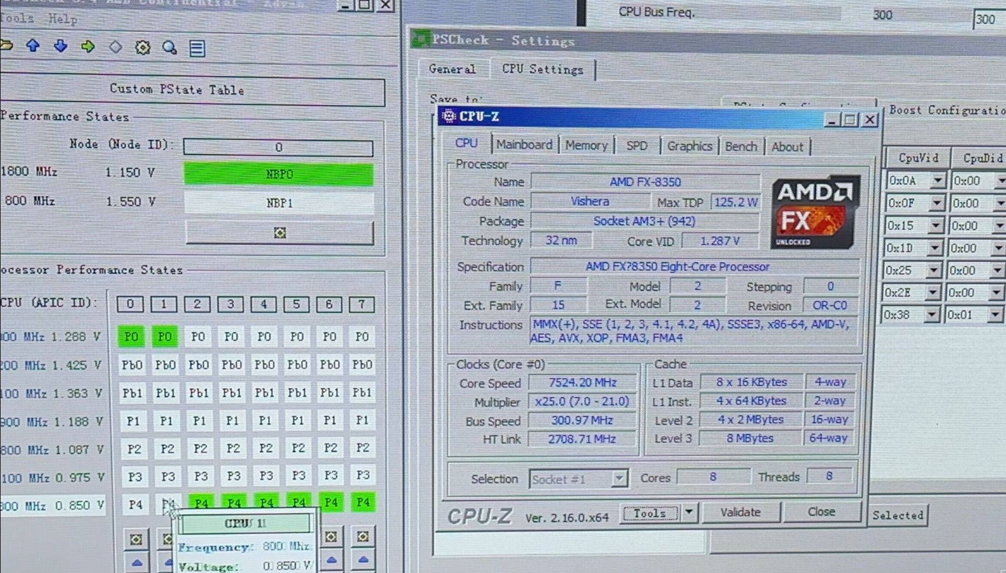This screenshot has width=1006, height=573.
Task: Select the NBP0 northbridge state
Action: pyautogui.click(x=279, y=174)
